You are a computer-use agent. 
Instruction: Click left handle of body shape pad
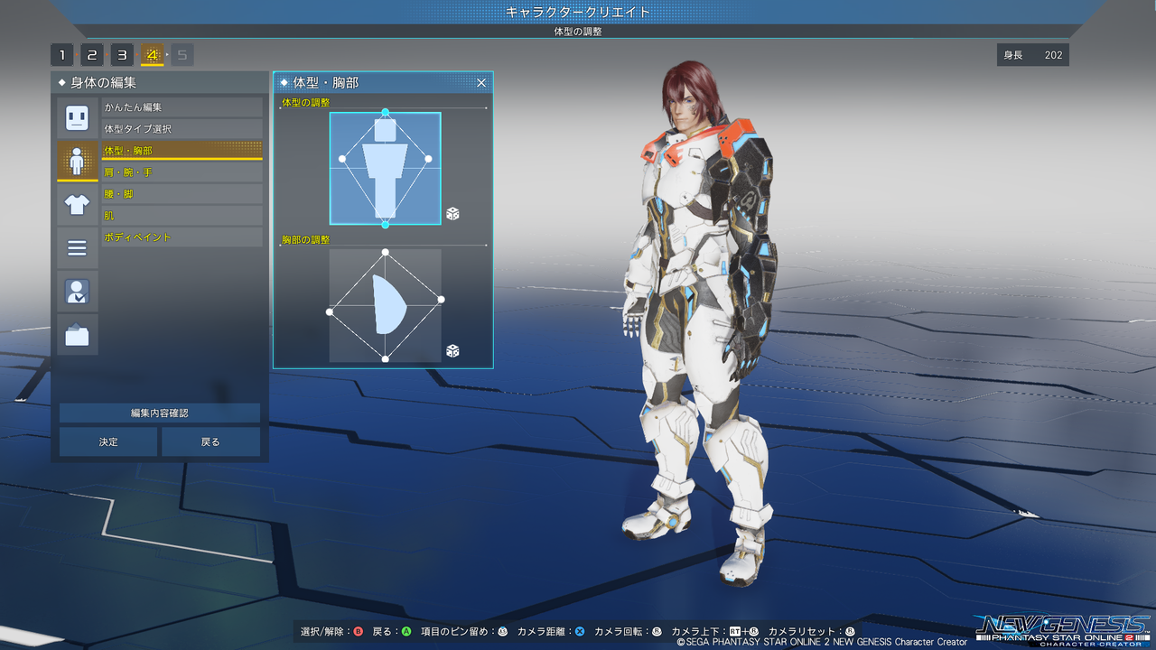pos(342,159)
